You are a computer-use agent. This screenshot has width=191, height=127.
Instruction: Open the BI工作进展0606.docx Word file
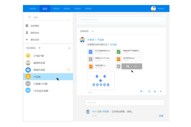pos(101,52)
